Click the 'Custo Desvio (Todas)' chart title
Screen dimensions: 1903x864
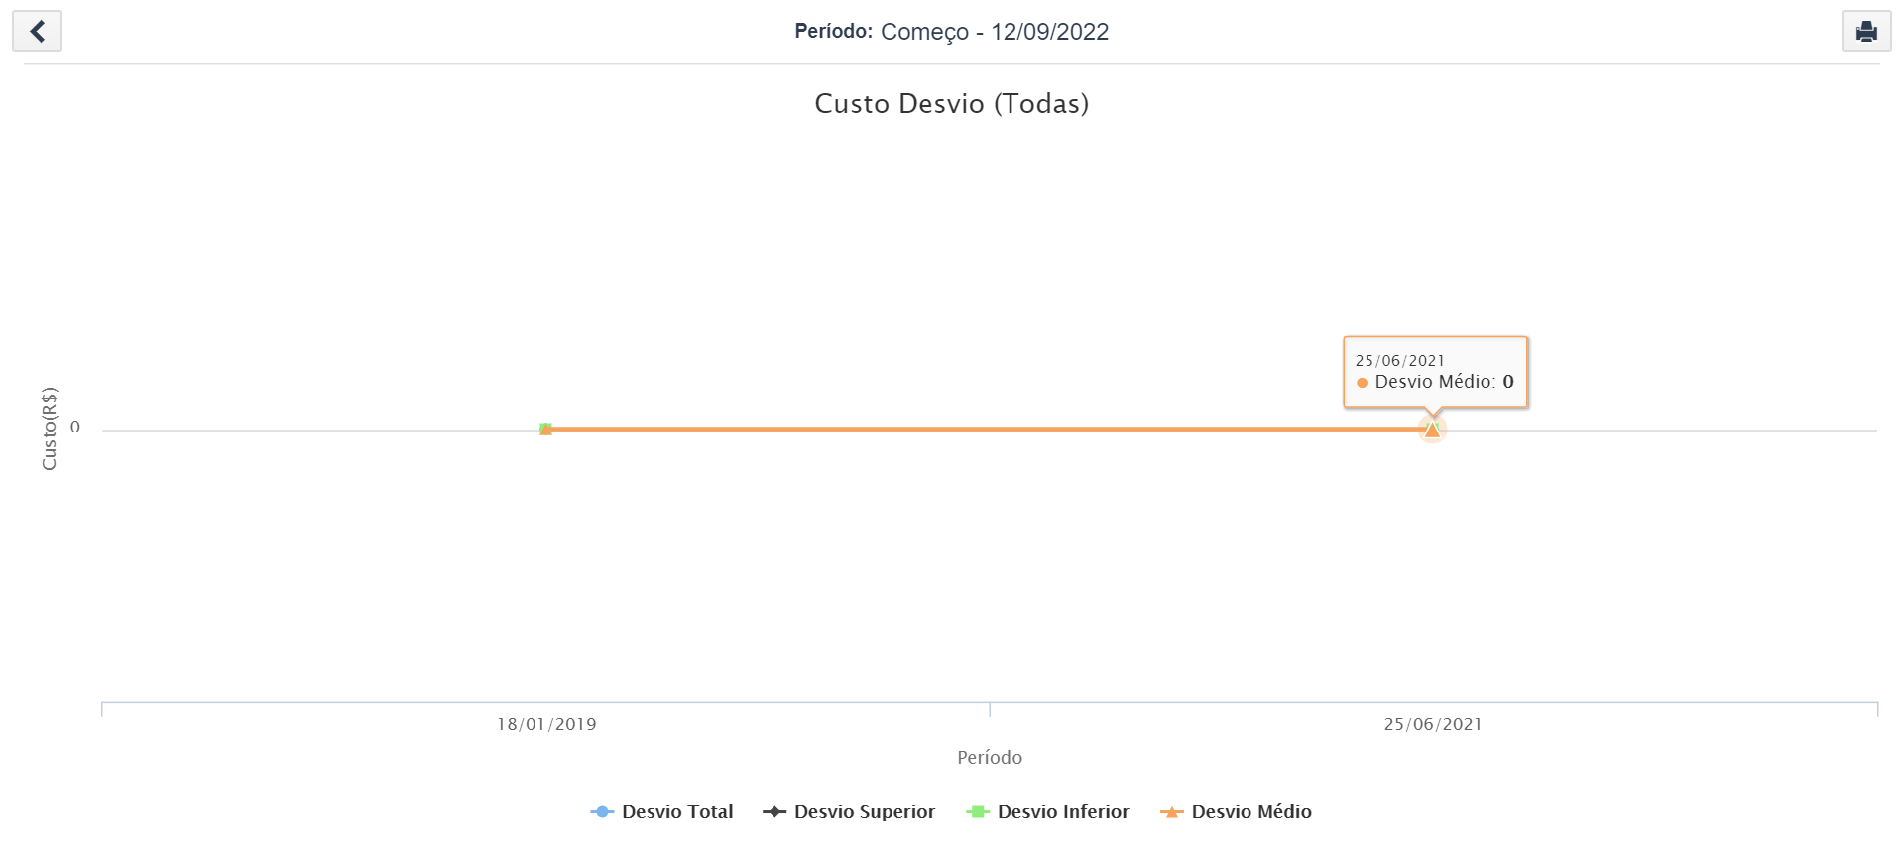951,104
